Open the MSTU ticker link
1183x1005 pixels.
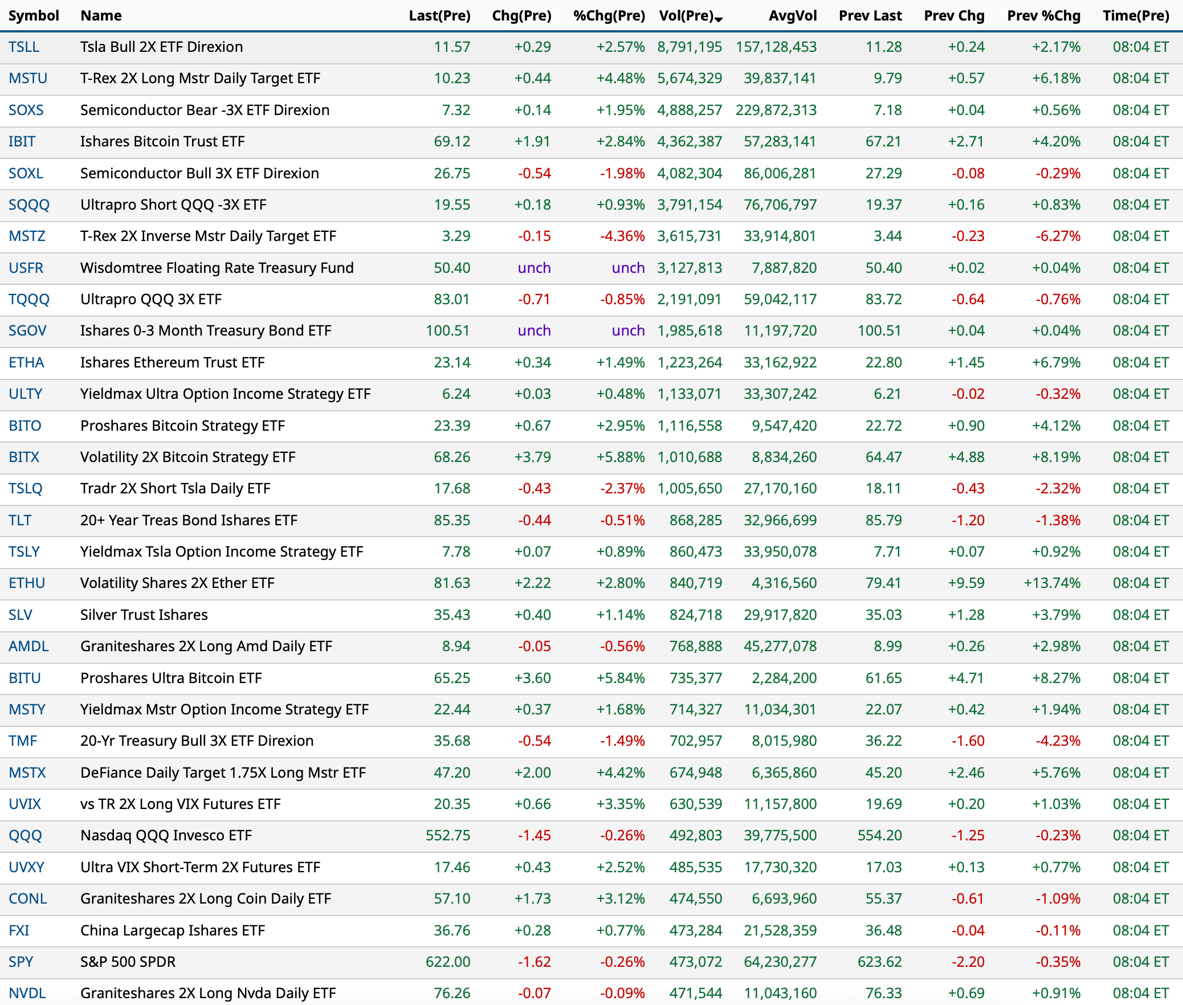click(x=28, y=78)
